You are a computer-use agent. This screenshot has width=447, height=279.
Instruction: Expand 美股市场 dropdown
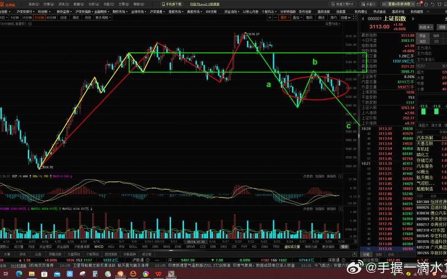194,12
